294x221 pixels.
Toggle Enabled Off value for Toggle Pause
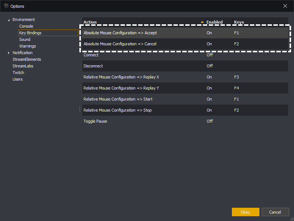pos(209,121)
